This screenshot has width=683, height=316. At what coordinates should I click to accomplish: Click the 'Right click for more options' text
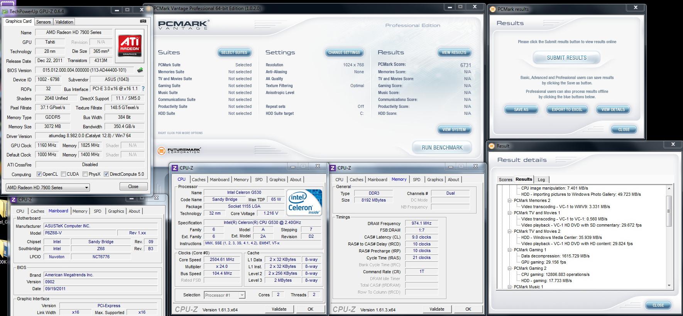pos(180,133)
